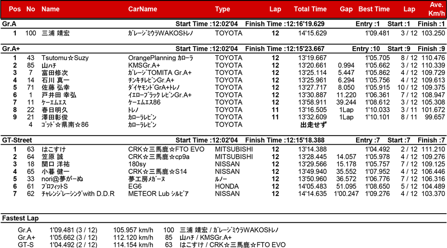Click car name 'CRK☆三馬鹿☆S14'
The image size is (447, 248).
pos(157,171)
